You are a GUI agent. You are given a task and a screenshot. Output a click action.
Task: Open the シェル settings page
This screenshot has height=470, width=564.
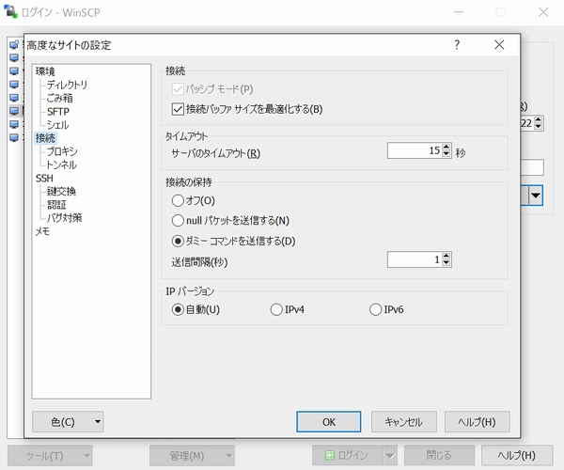coord(57,125)
